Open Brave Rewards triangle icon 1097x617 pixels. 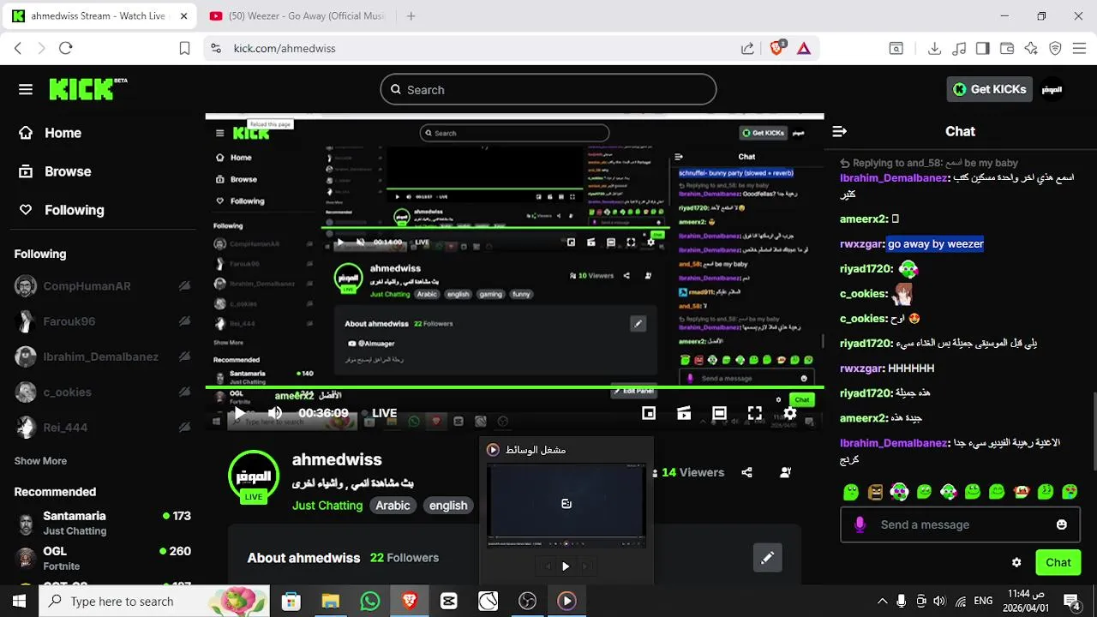pos(804,49)
